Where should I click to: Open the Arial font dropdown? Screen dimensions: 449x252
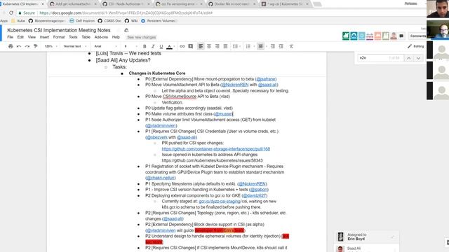coord(105,46)
